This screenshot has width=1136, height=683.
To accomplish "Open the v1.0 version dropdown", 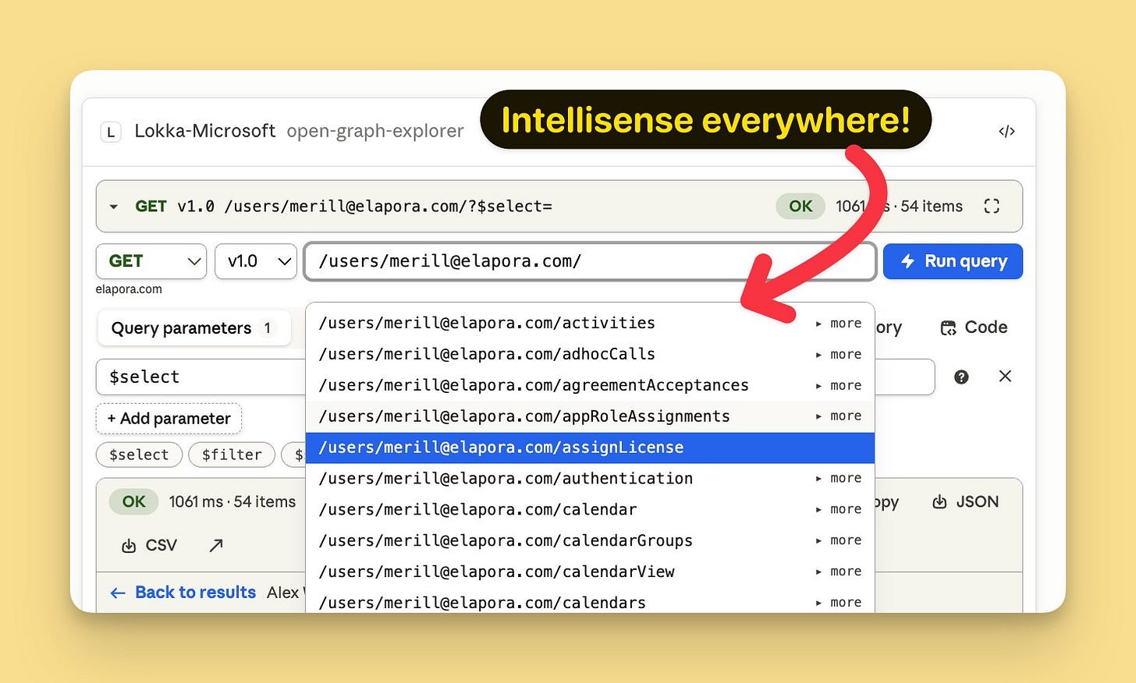I will (256, 261).
